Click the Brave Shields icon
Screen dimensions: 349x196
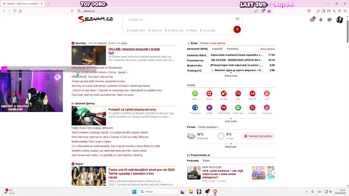pyautogui.click(x=263, y=11)
